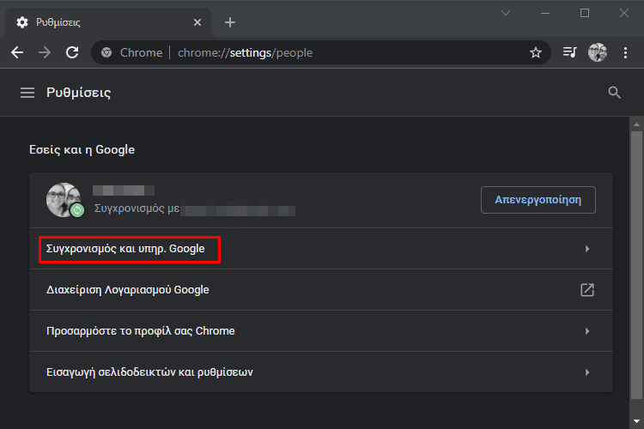Search settings with the magnifier icon

(615, 93)
